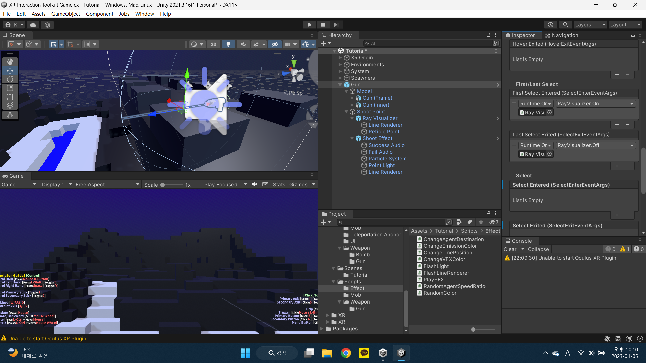This screenshot has width=646, height=363.
Task: Remove entry from Last Select Exited list
Action: click(x=627, y=166)
